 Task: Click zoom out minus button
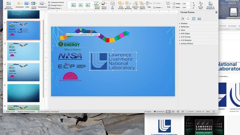[187, 112]
